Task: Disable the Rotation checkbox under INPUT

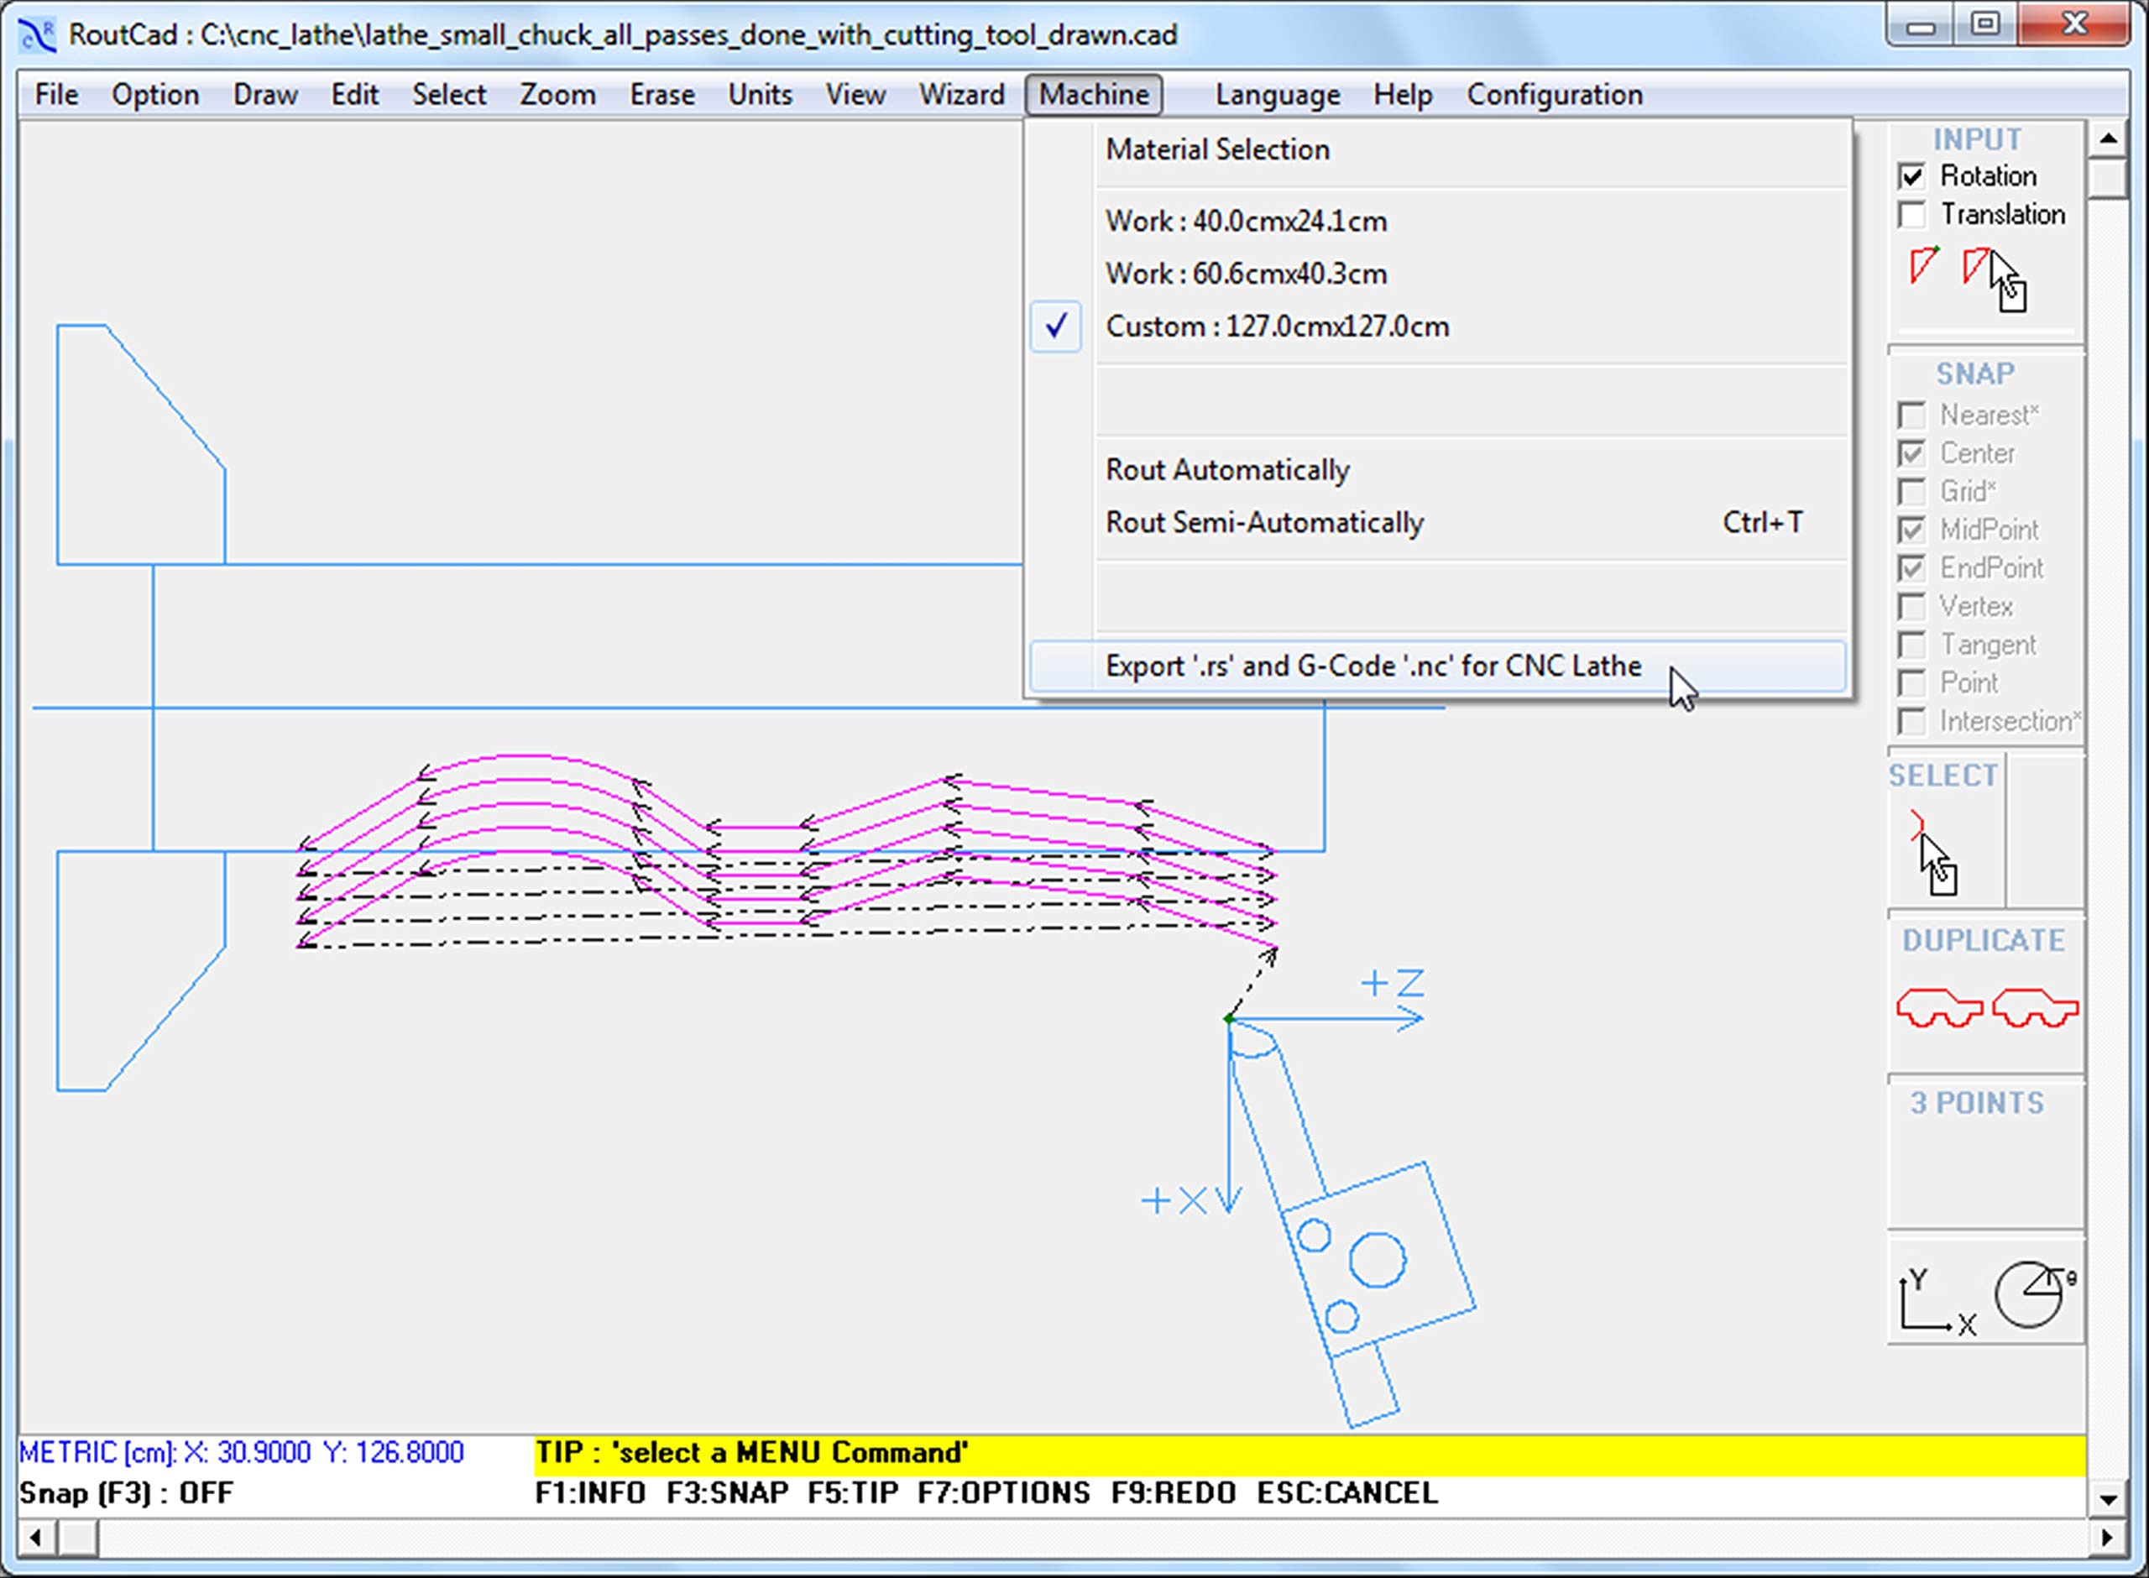Action: point(1912,175)
